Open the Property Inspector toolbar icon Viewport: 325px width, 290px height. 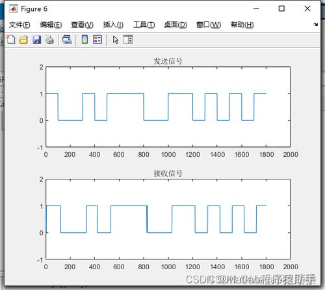[128, 40]
